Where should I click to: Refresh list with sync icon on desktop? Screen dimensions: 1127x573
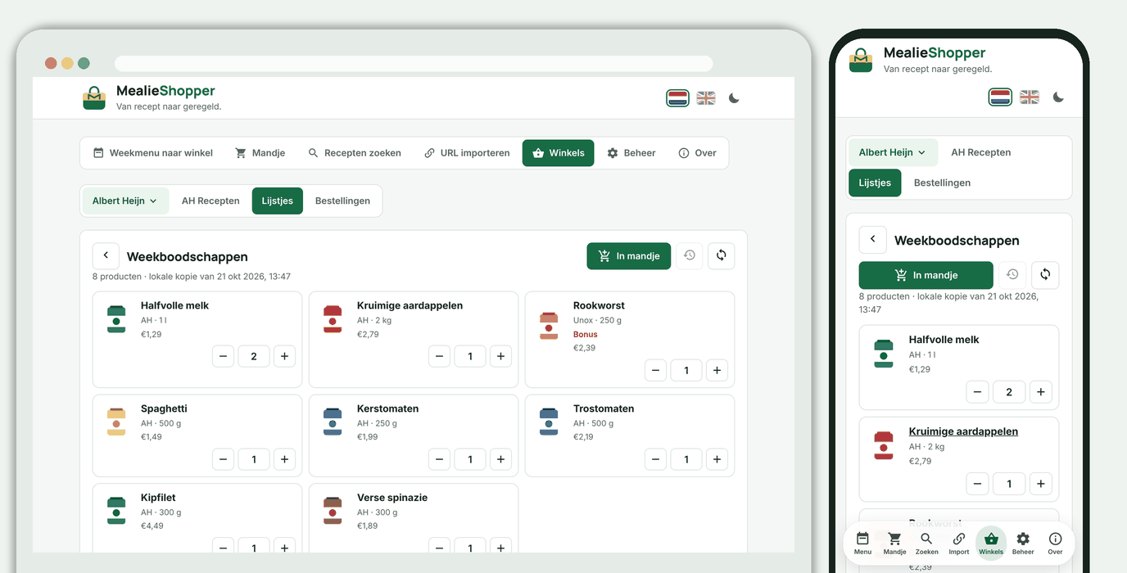click(722, 255)
